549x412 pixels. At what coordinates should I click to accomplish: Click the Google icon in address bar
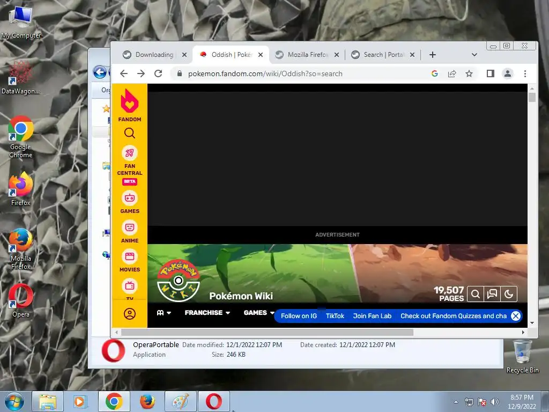434,73
